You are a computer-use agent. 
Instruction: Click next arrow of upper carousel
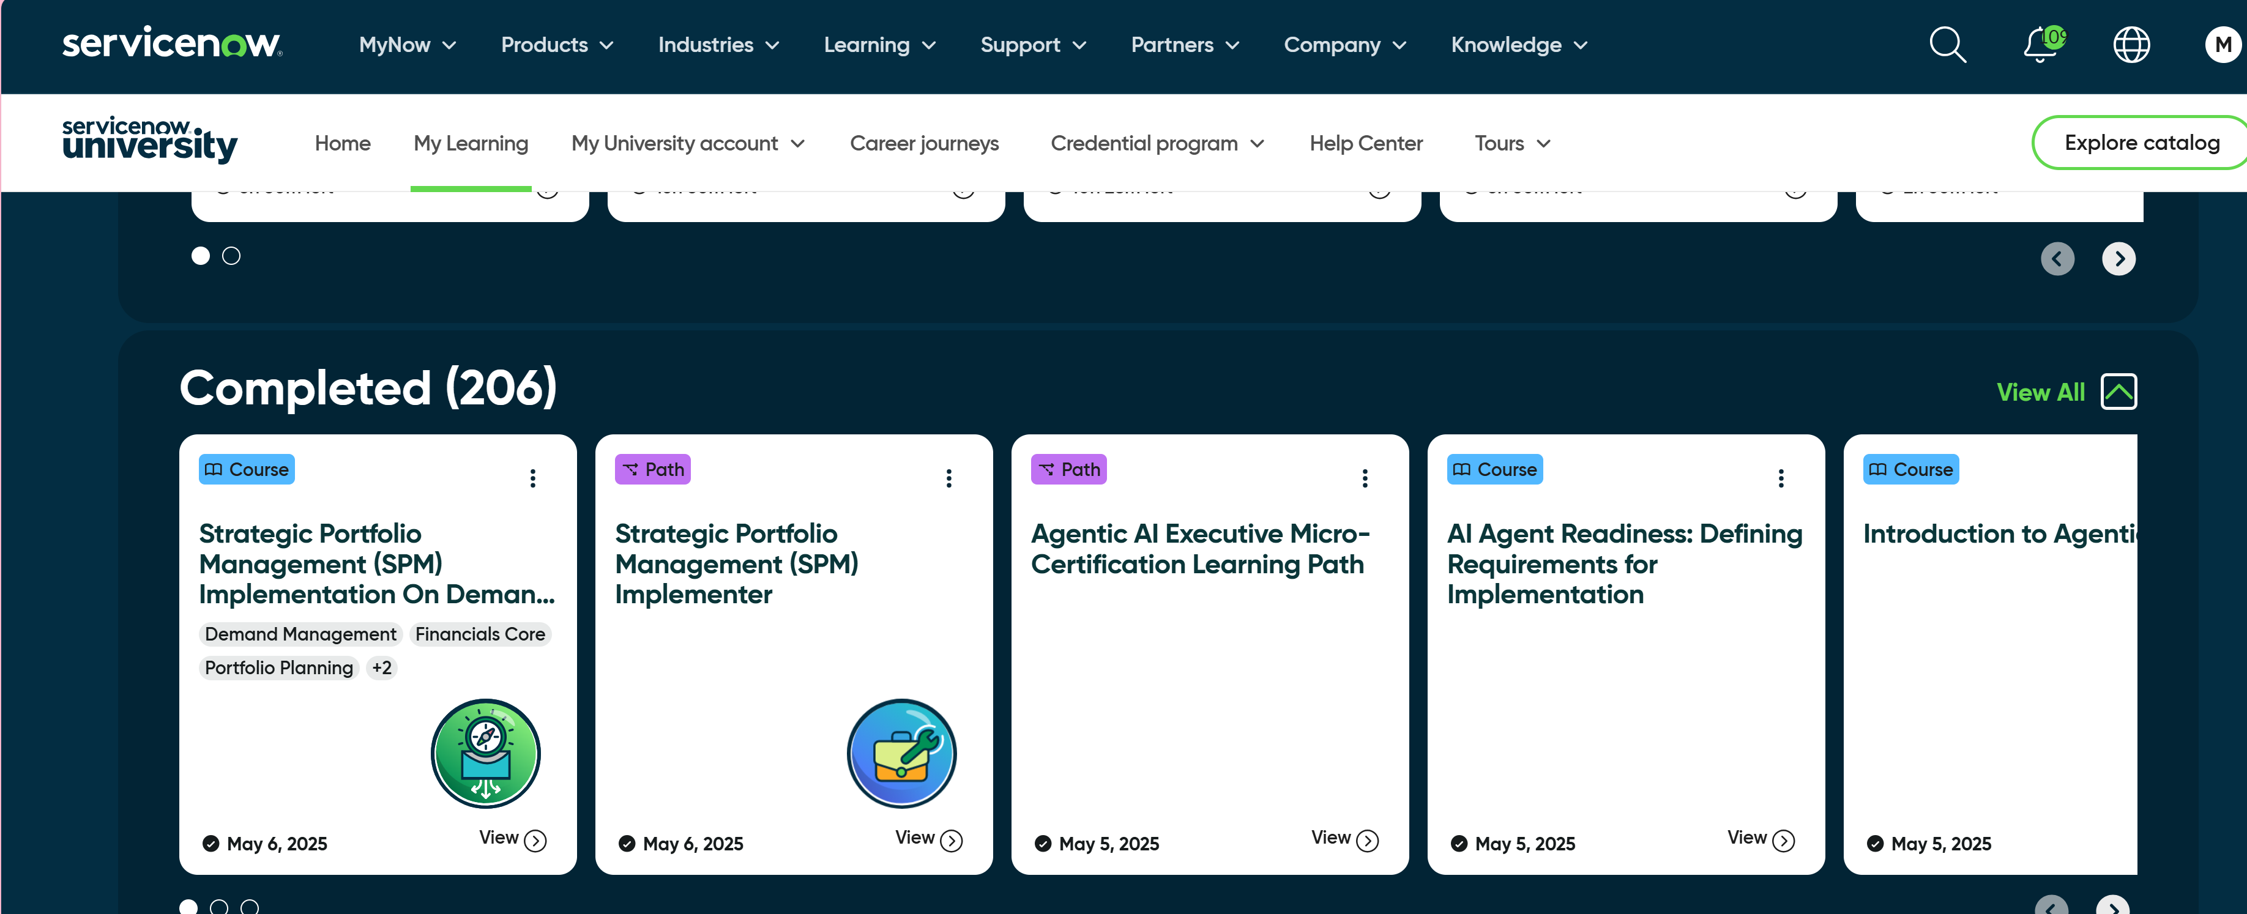coord(2118,258)
